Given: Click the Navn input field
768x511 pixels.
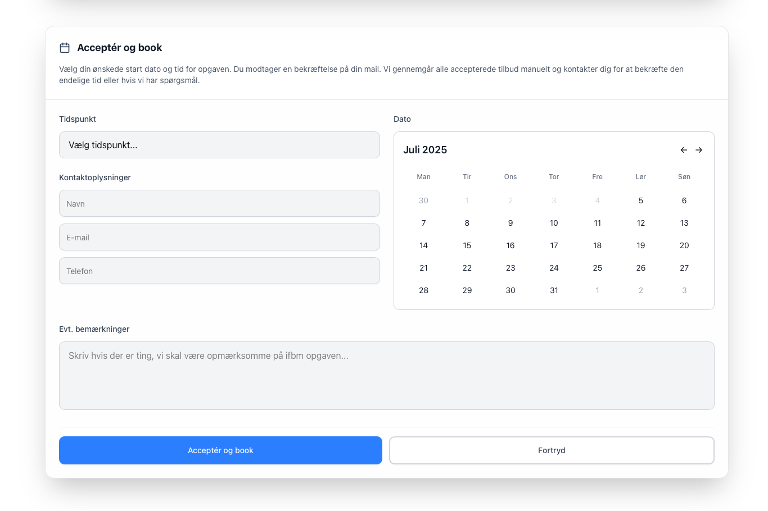Looking at the screenshot, I should point(219,203).
